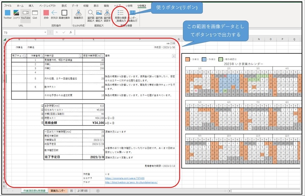Viewport: 305px width, 196px height.
Task: Open the blog.livedoor.jp link
Action: coord(131,182)
